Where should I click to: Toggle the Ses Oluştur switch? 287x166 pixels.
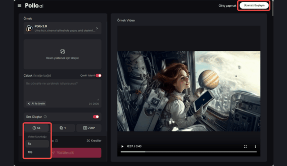[96, 116]
